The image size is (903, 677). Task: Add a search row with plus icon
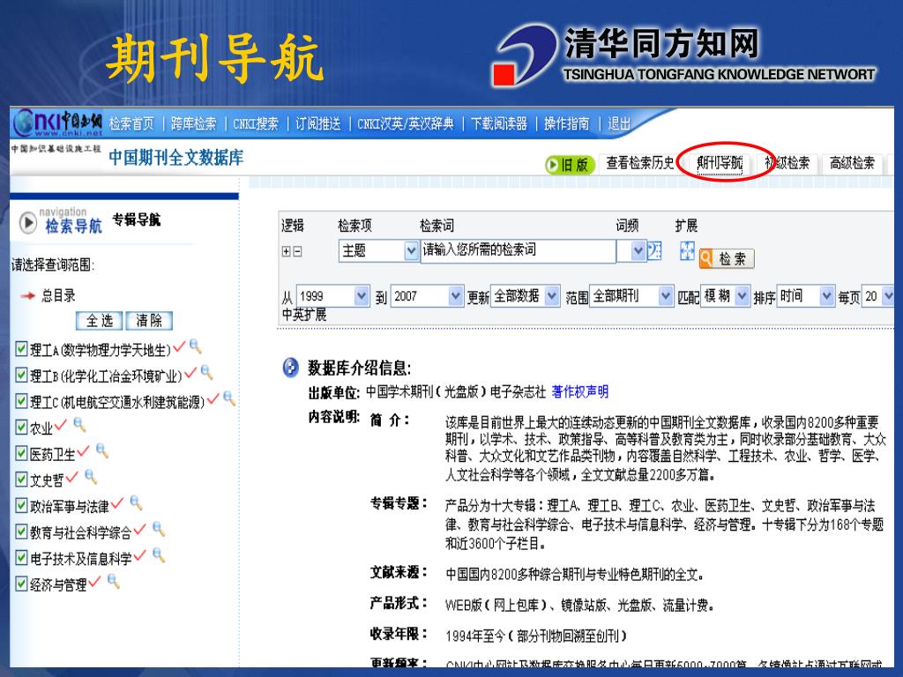point(287,251)
